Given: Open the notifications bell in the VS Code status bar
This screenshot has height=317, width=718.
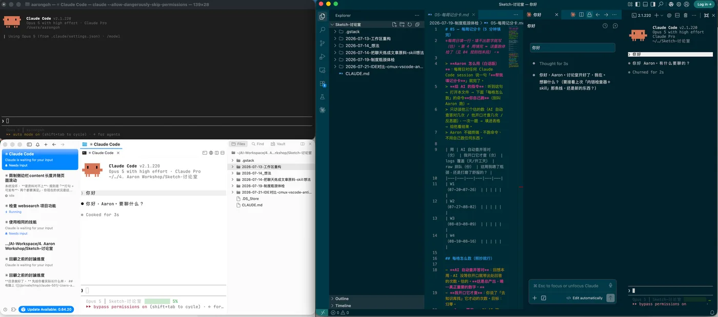Looking at the screenshot, I should 712,312.
